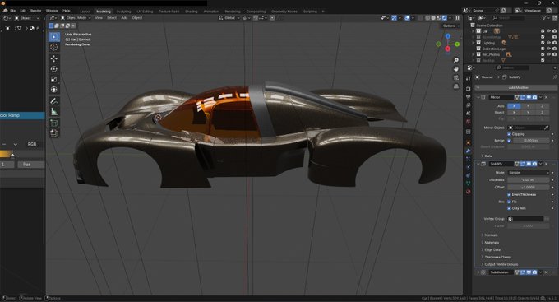Open the Material properties tab icon
The height and width of the screenshot is (302, 559).
point(468,192)
